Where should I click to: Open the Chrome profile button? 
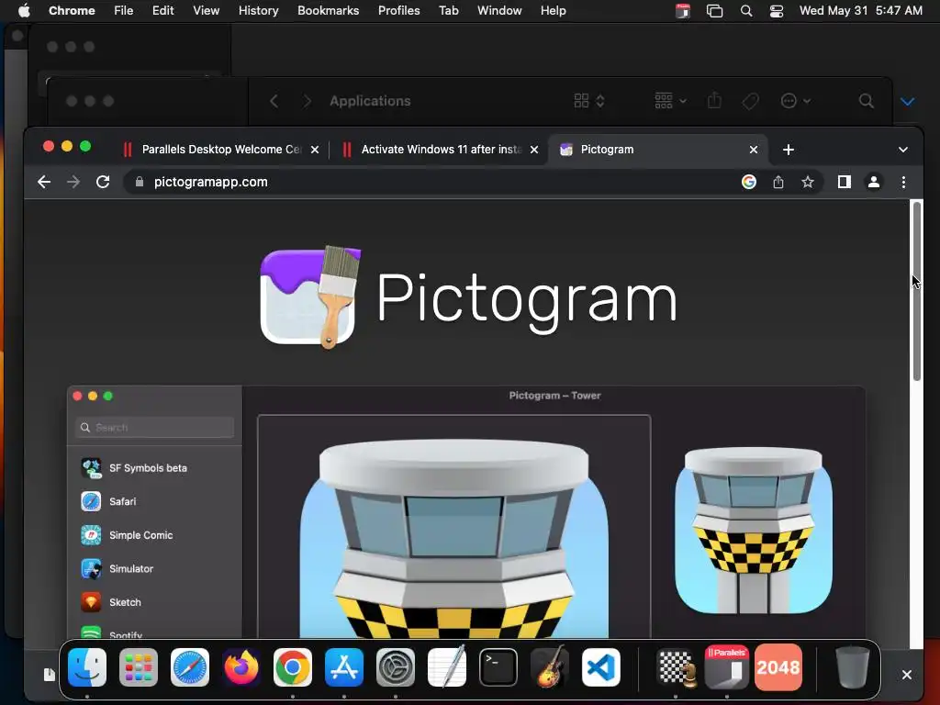pyautogui.click(x=874, y=182)
